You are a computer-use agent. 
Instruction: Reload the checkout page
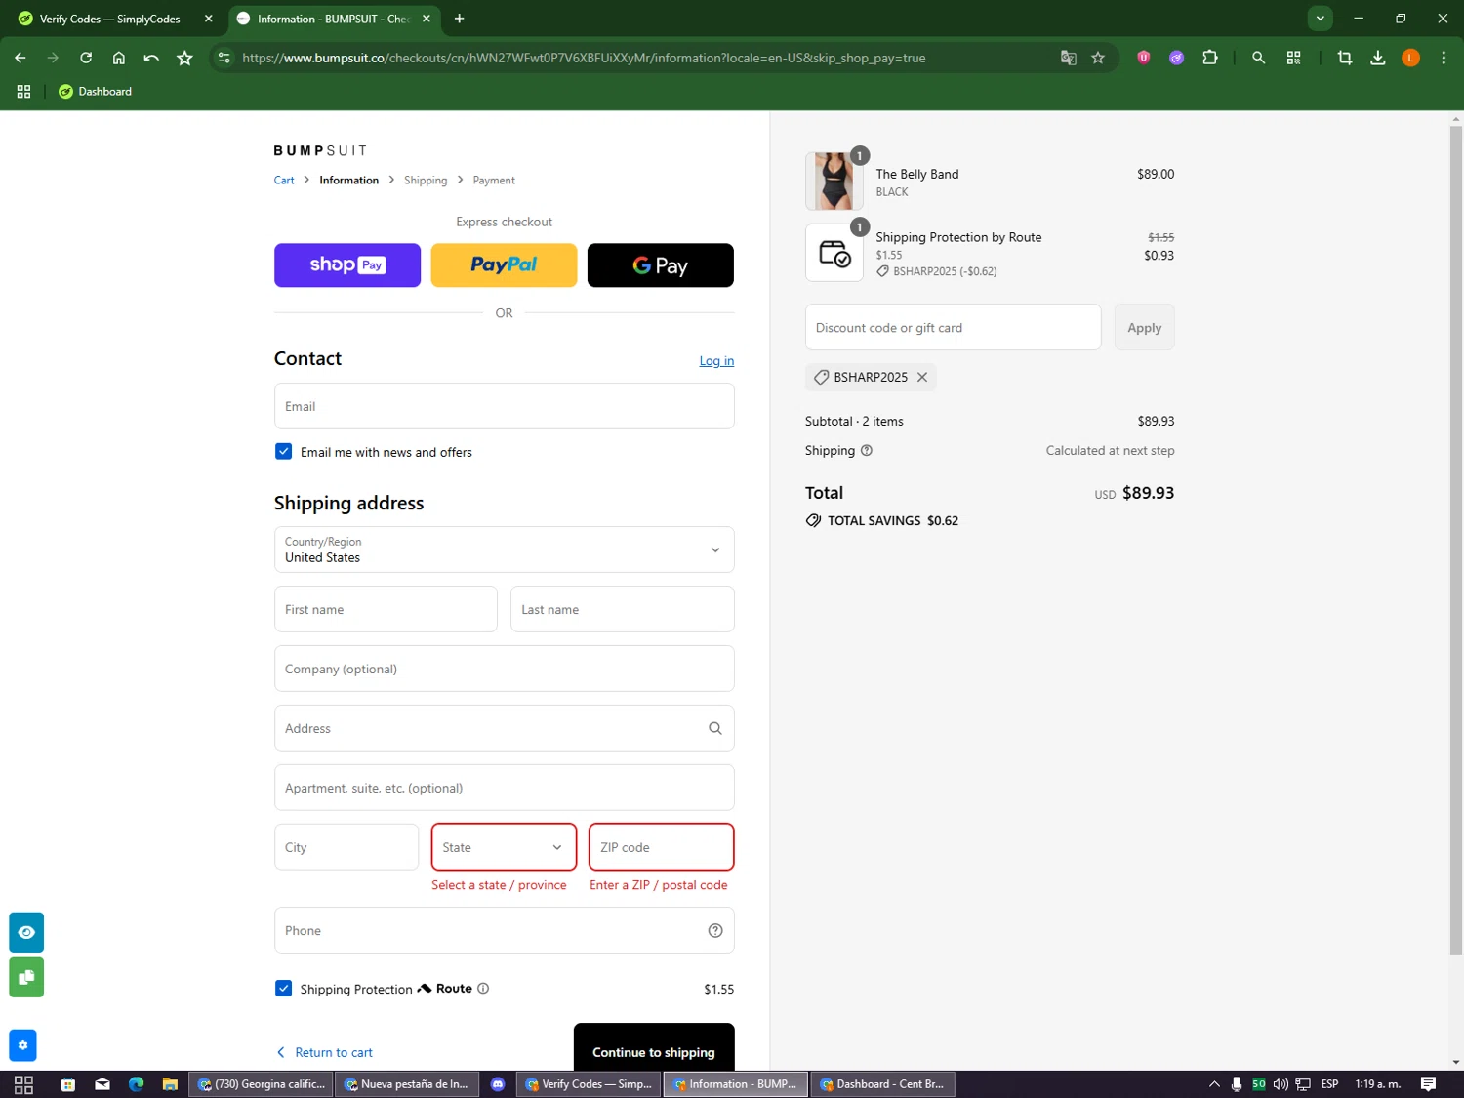86,58
